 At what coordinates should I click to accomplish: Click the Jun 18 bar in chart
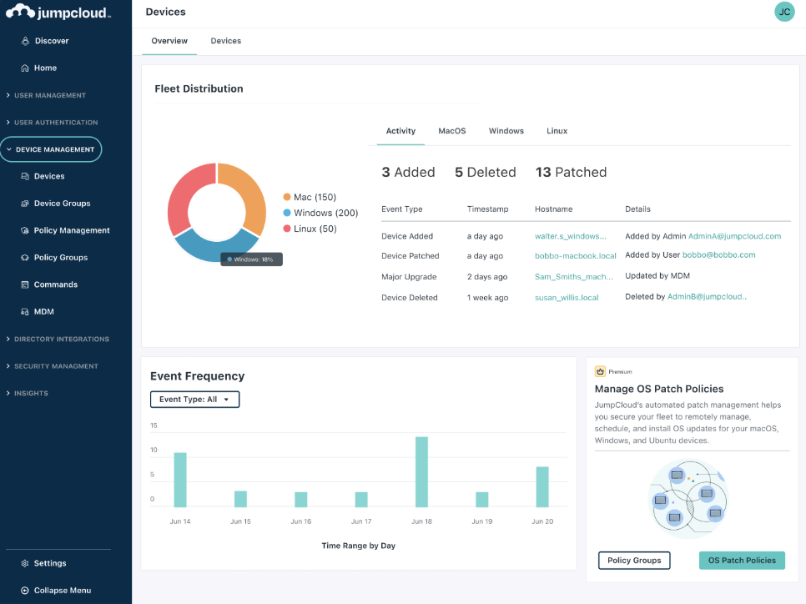421,472
